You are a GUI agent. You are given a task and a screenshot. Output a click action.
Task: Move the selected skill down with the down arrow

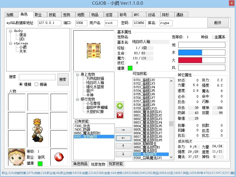tap(124, 154)
